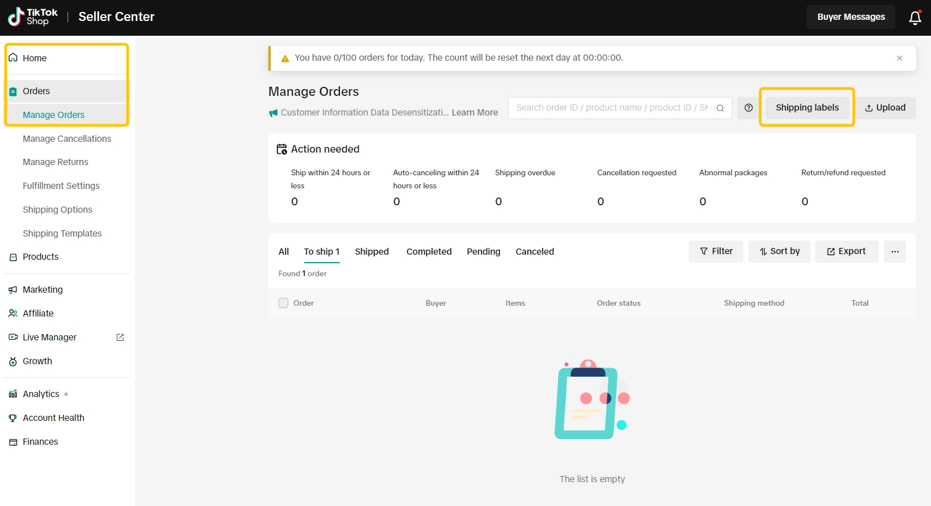Switch to the Shipped tab

click(x=372, y=251)
